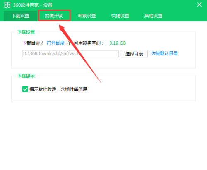The width and height of the screenshot is (207, 170).
Task: Click the 选择目录 button
Action: point(134,54)
